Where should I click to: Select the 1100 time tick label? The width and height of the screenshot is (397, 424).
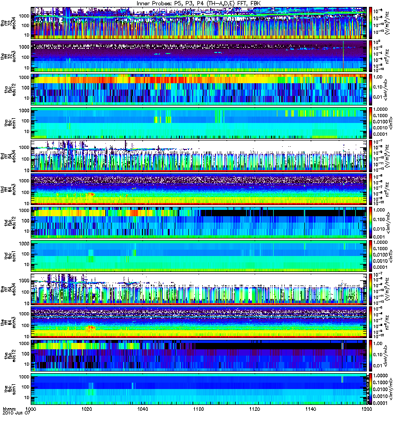tap(199, 409)
